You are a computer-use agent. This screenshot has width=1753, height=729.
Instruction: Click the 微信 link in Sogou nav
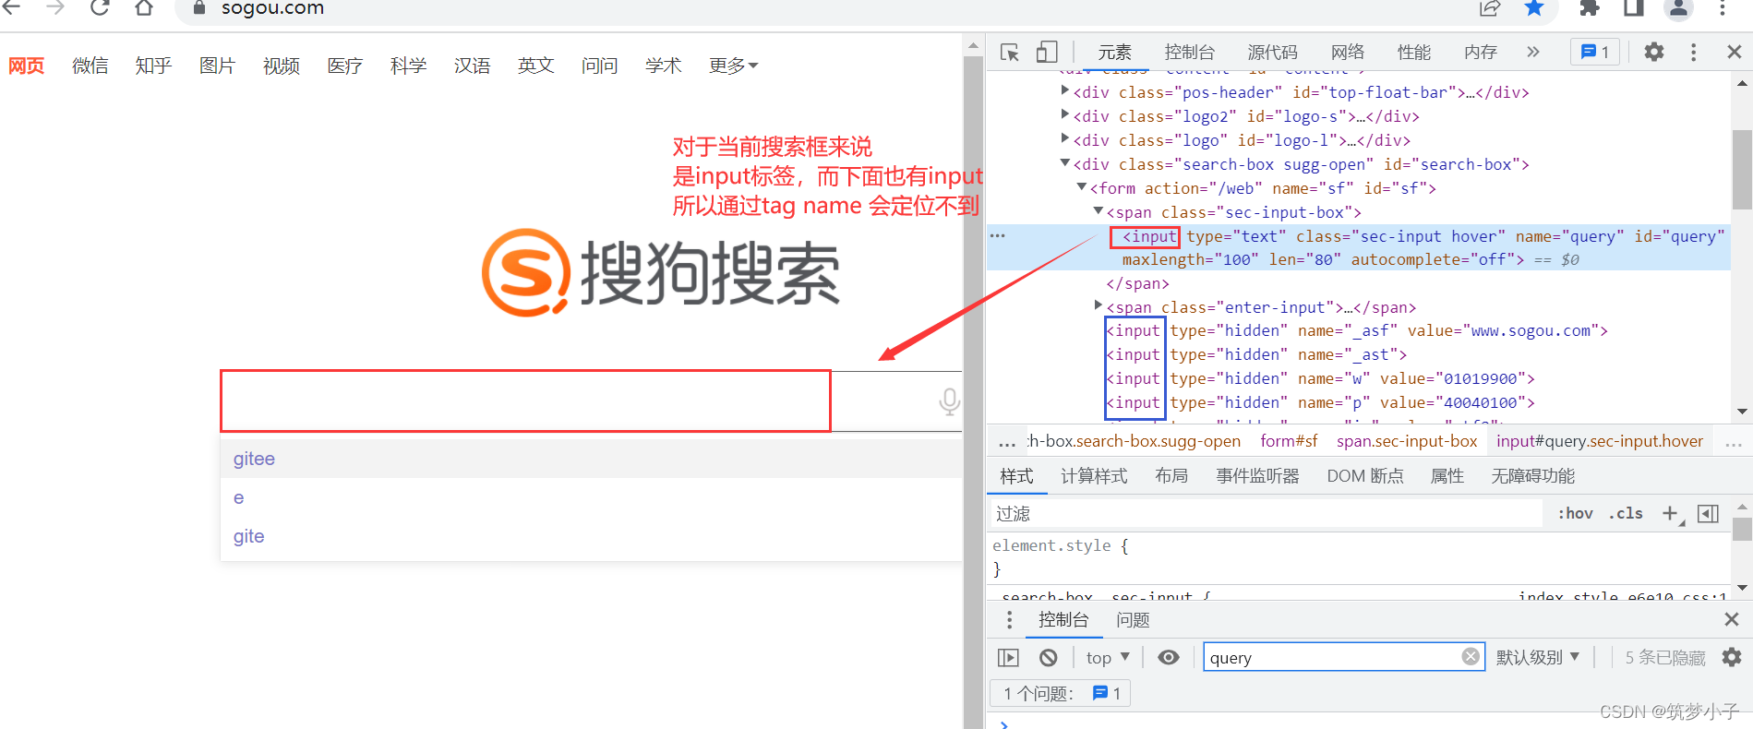pos(90,66)
